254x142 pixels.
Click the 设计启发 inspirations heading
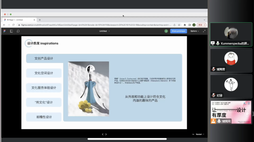coord(43,43)
